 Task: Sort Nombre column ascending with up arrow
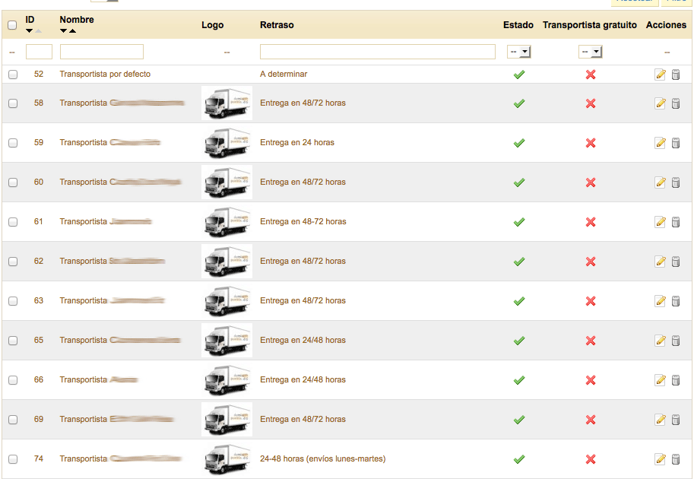click(73, 31)
